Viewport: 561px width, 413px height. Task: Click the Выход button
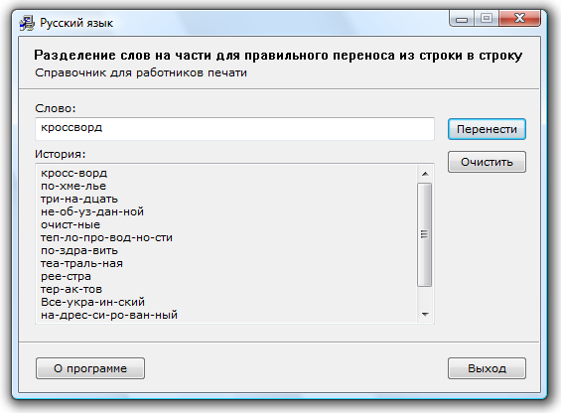click(x=487, y=368)
